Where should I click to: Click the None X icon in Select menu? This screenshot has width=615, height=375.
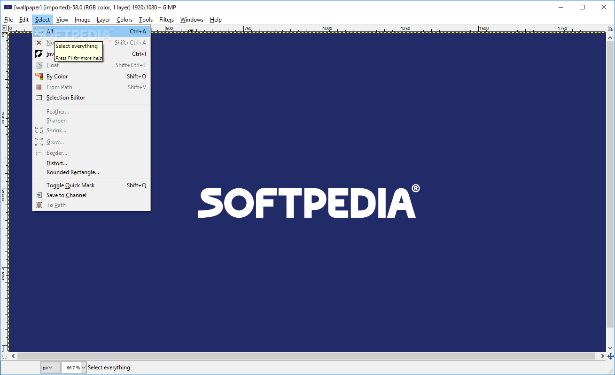coord(39,43)
